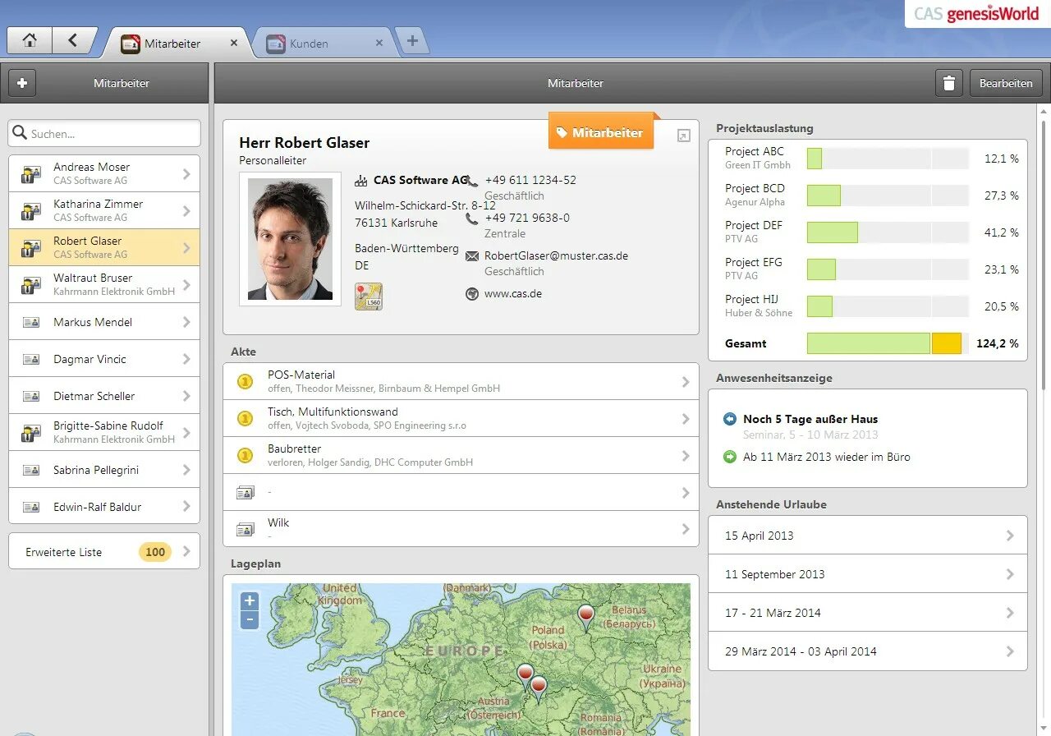Click the email envelope icon
The image size is (1051, 736).
pos(472,256)
